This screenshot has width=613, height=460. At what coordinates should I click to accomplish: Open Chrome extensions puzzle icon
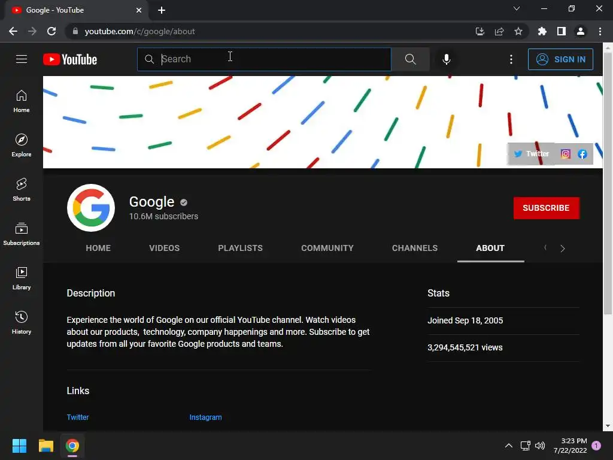[x=542, y=31]
